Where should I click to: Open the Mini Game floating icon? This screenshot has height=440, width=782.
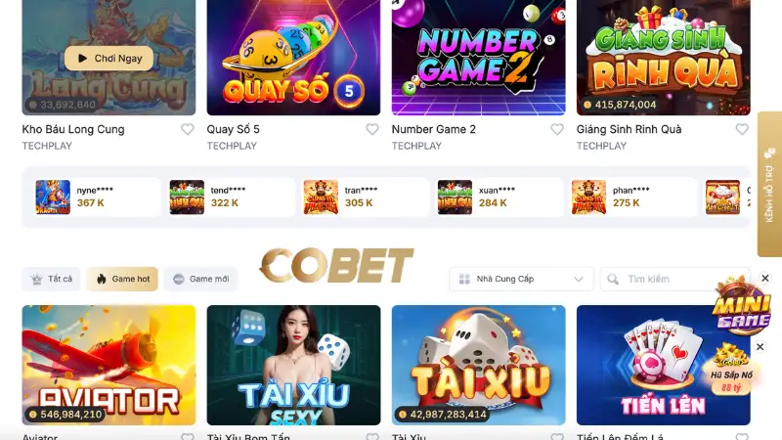click(x=741, y=307)
